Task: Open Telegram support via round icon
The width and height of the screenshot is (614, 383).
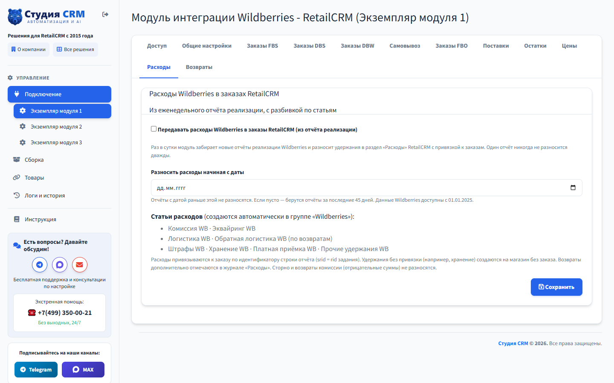Action: pyautogui.click(x=40, y=265)
